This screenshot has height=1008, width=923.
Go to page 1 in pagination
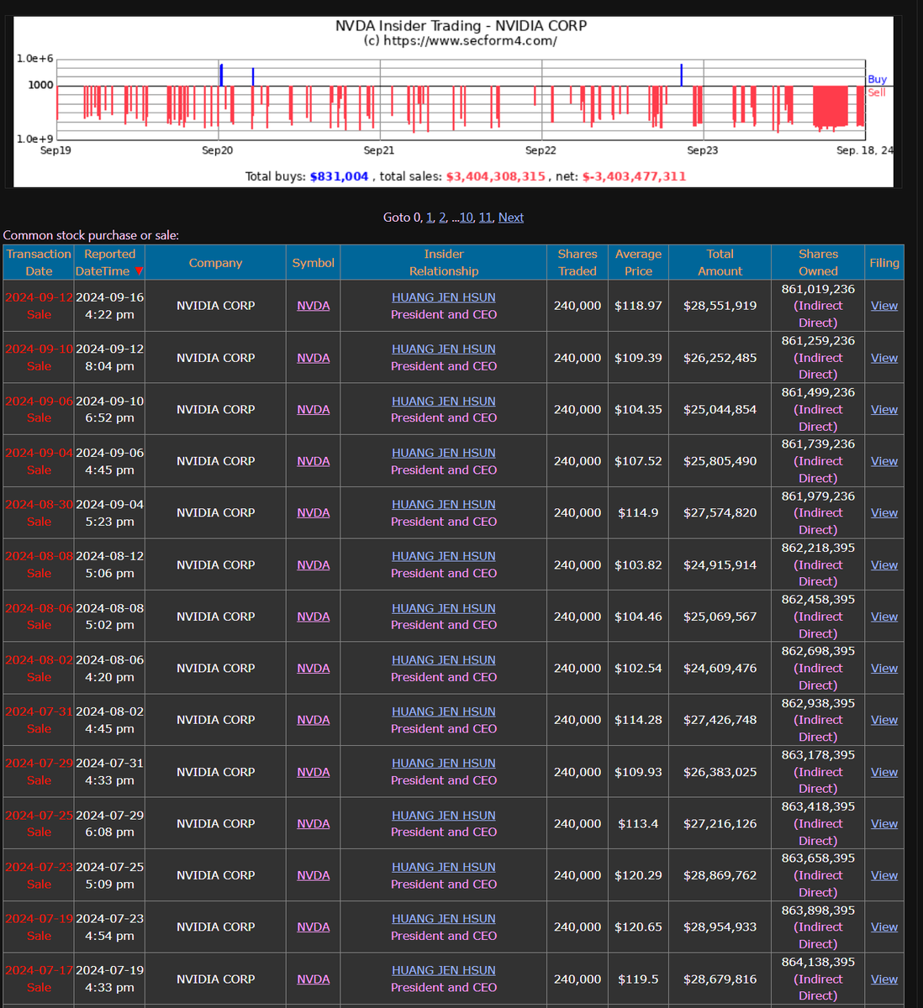(430, 218)
